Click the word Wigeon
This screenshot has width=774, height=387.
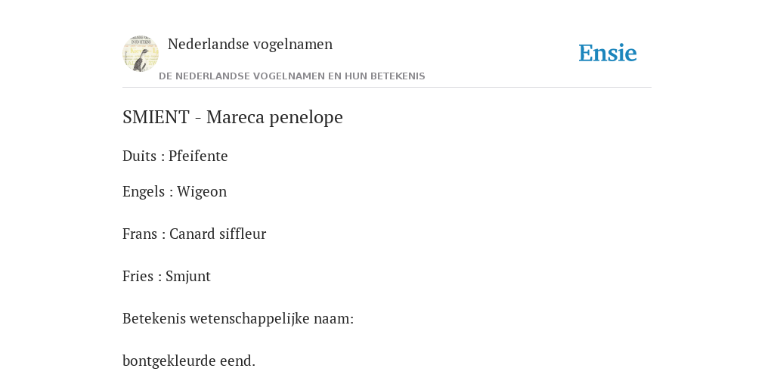(201, 191)
